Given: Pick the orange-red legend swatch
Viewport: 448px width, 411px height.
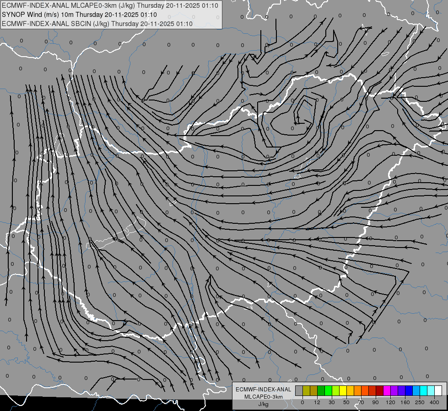Looking at the screenshot, I should (365, 390).
